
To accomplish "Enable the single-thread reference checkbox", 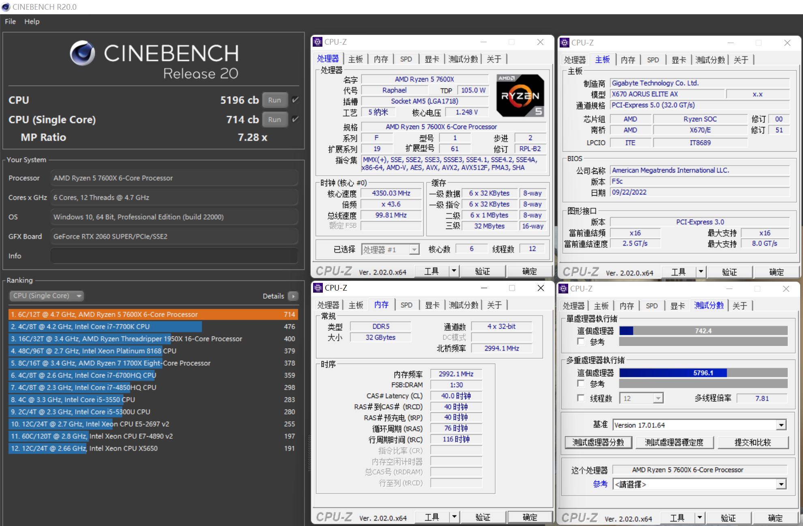I will (x=581, y=342).
